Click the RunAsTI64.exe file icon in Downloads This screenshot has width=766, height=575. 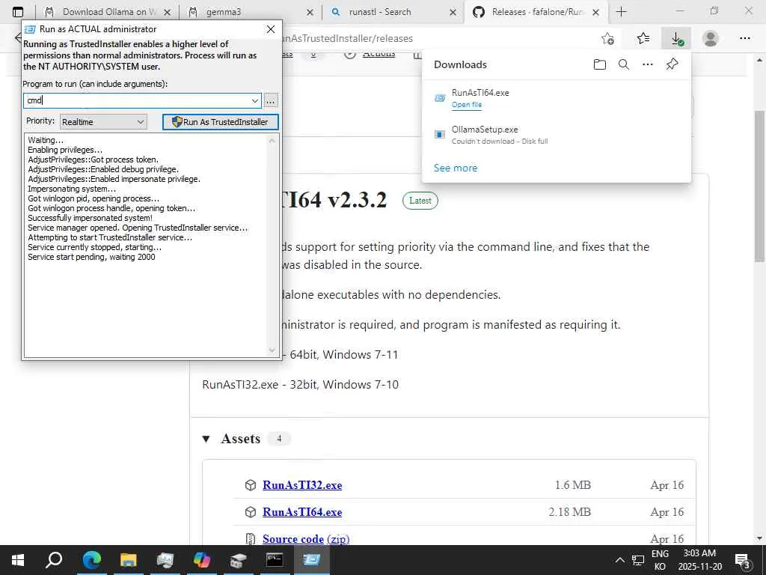coord(440,98)
